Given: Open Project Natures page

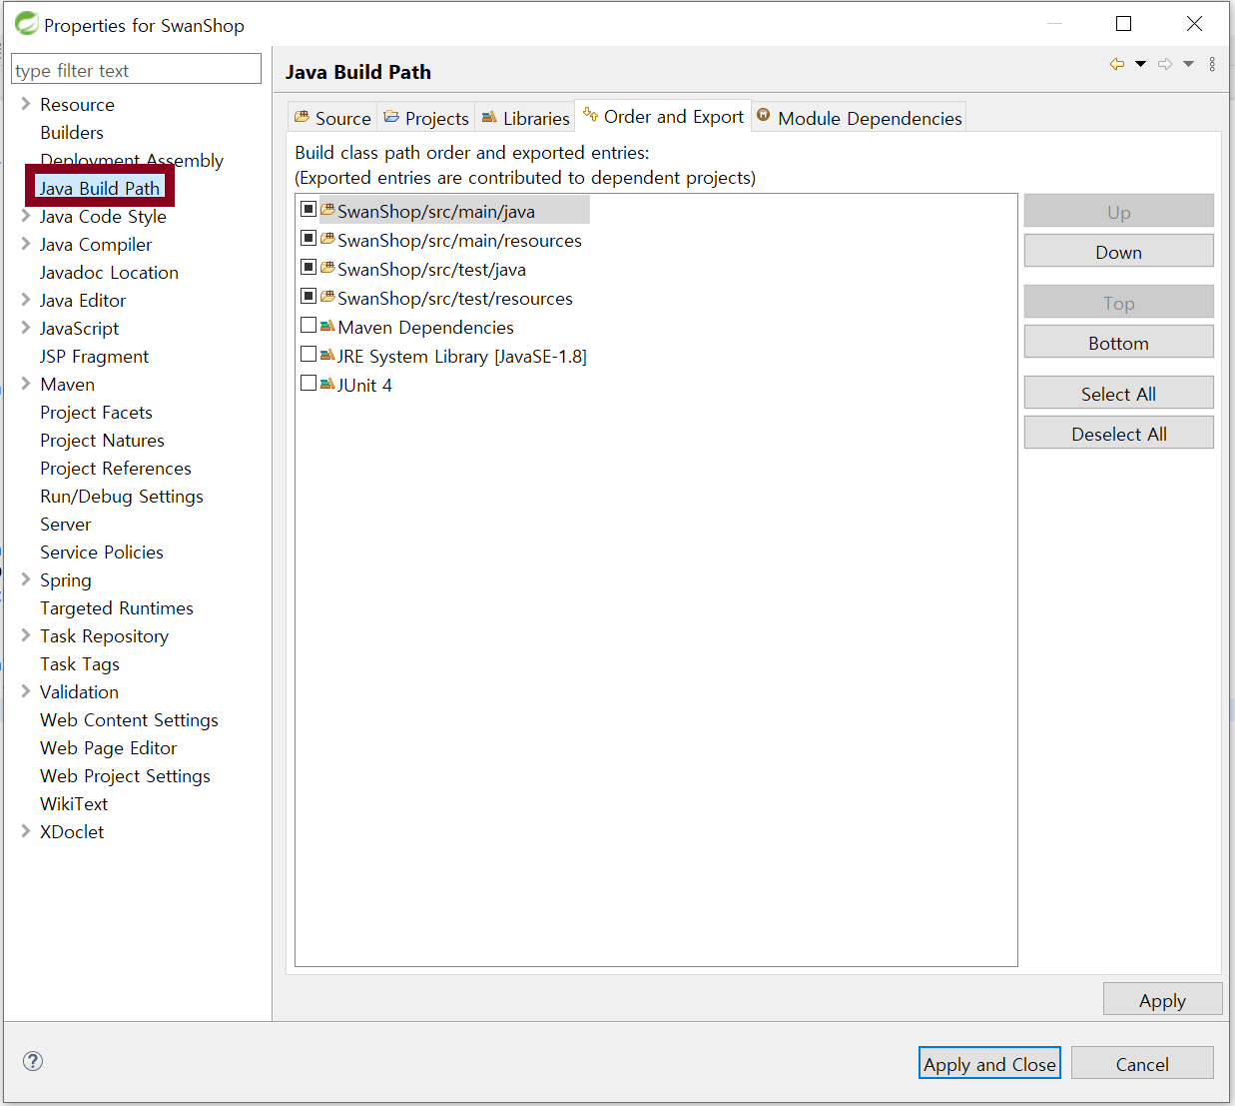Looking at the screenshot, I should tap(102, 440).
